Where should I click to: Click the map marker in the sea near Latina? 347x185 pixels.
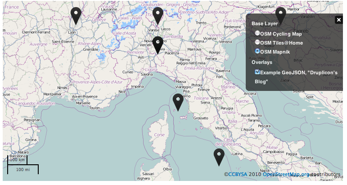pyautogui.click(x=219, y=158)
